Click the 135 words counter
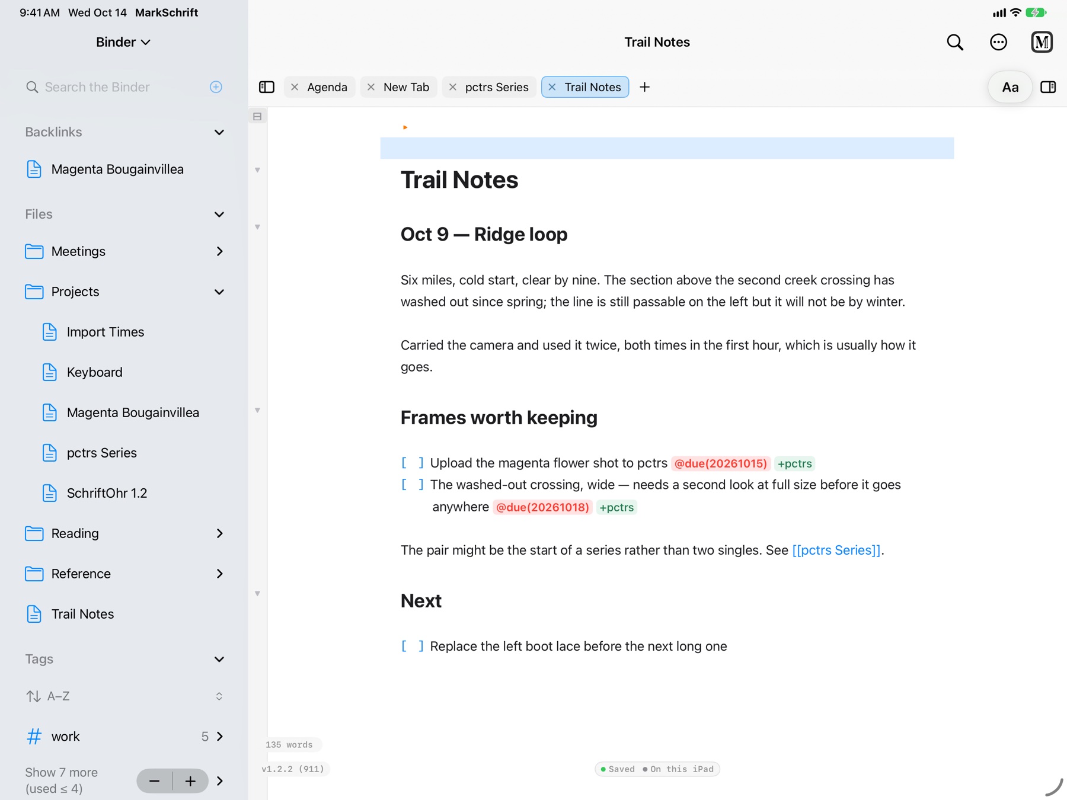Viewport: 1067px width, 800px height. pos(289,745)
